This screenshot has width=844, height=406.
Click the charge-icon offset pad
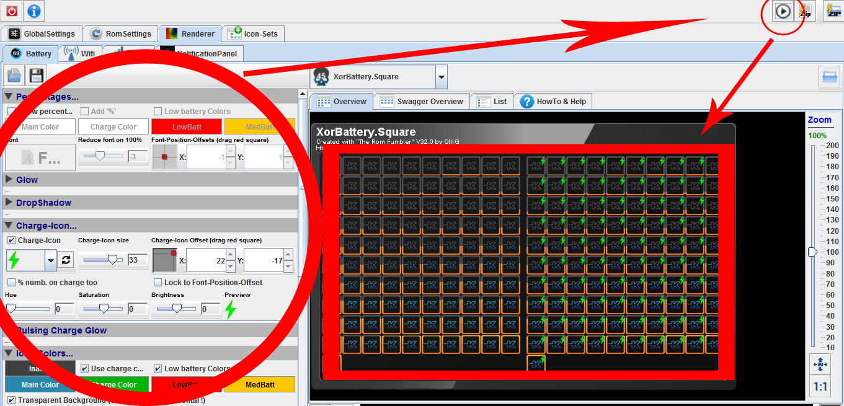point(165,260)
